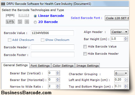The height and width of the screenshot is (95, 135).
Task: Increase Bearer Bar (Horizontal) value
Action: tap(58, 79)
